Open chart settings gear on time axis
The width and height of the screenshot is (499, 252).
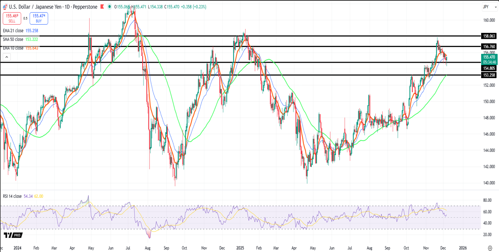click(x=490, y=248)
